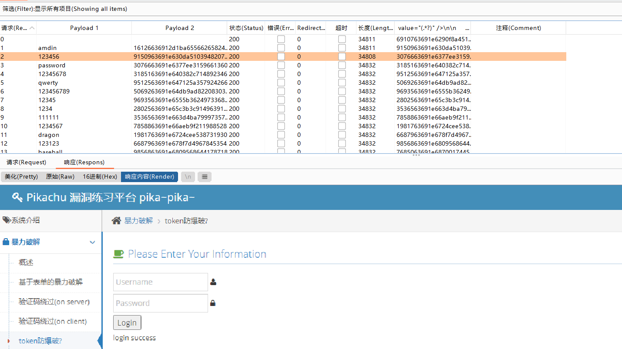Tick the error checkbox for qwerty row

click(x=281, y=83)
